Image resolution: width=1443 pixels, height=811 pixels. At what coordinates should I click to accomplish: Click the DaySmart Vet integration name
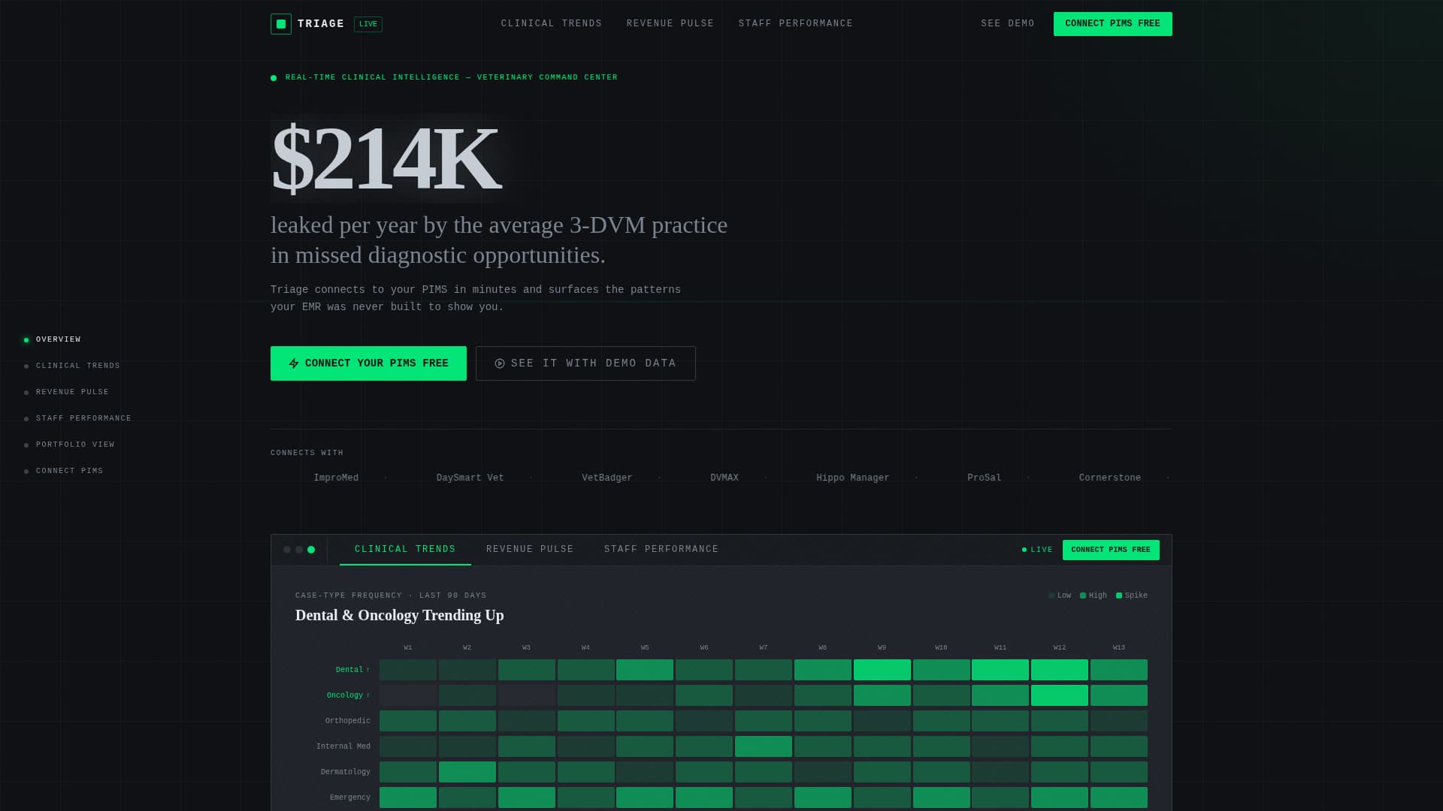click(x=470, y=478)
